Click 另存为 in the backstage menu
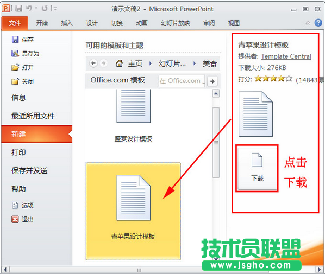The height and width of the screenshot is (274, 325). [25, 54]
